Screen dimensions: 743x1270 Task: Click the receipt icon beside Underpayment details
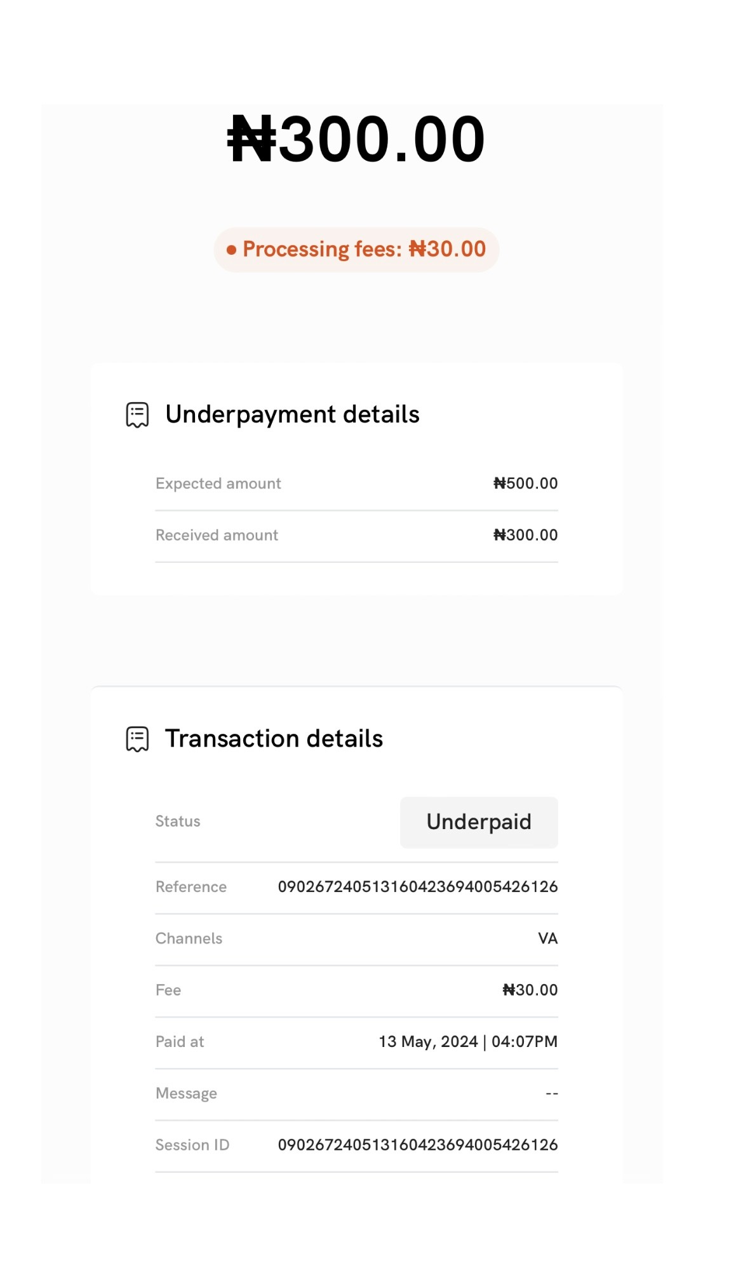(x=137, y=414)
